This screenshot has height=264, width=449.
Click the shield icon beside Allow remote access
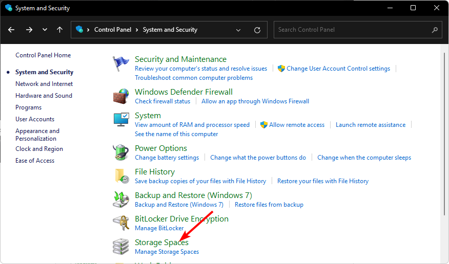(264, 125)
